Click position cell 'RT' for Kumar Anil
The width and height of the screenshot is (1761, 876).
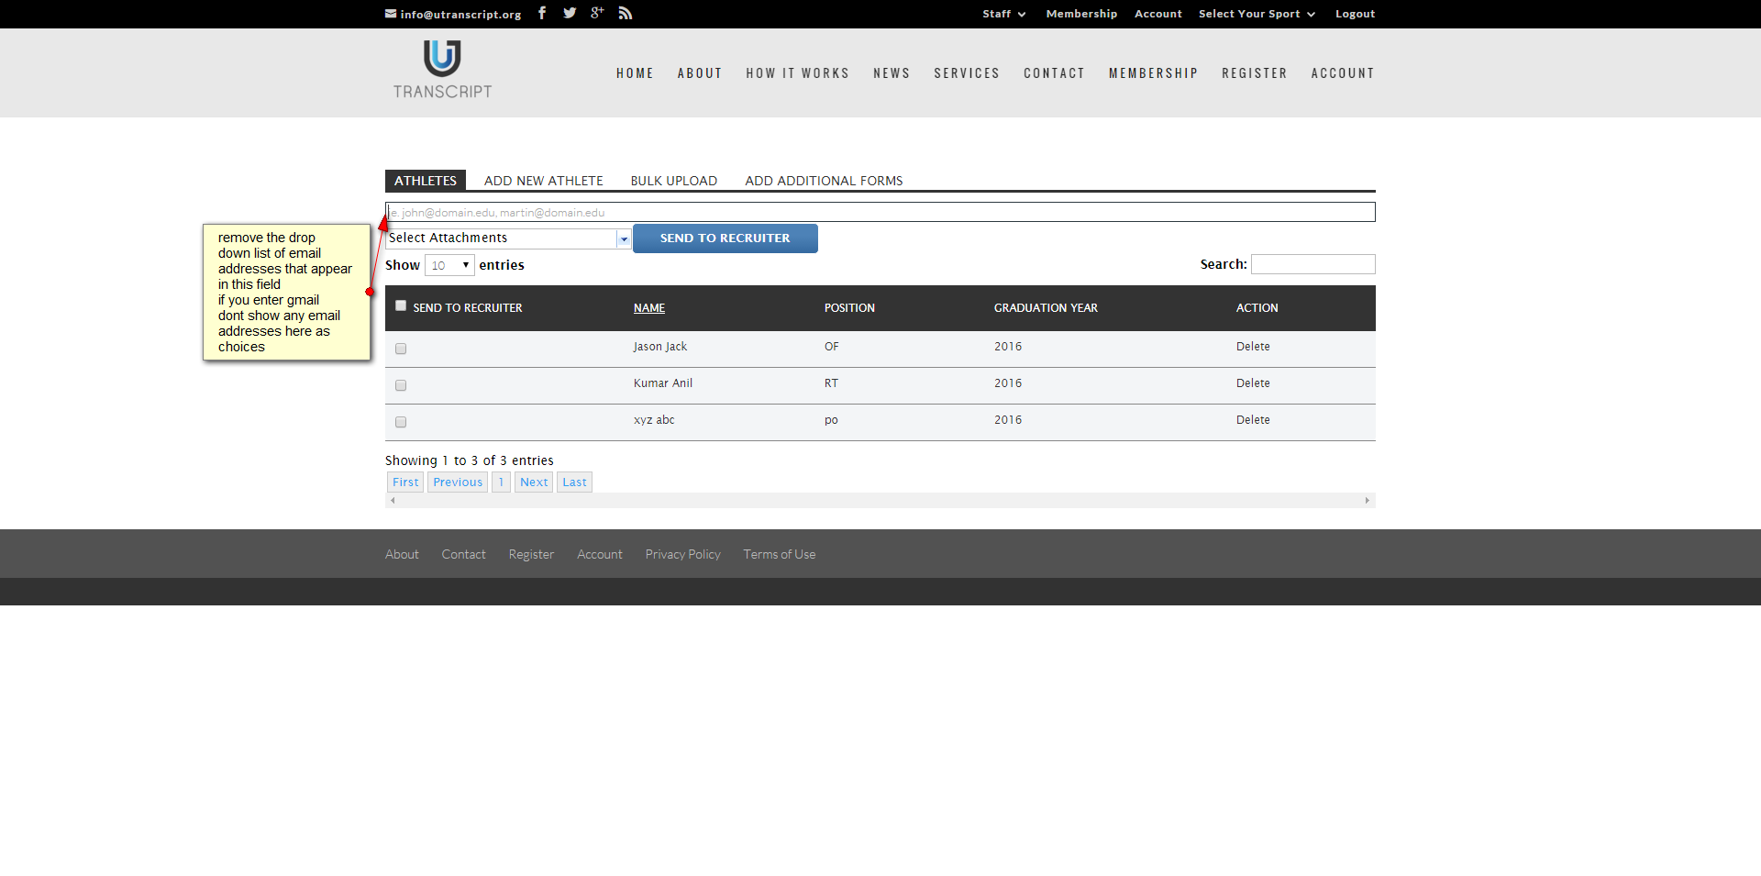831,383
